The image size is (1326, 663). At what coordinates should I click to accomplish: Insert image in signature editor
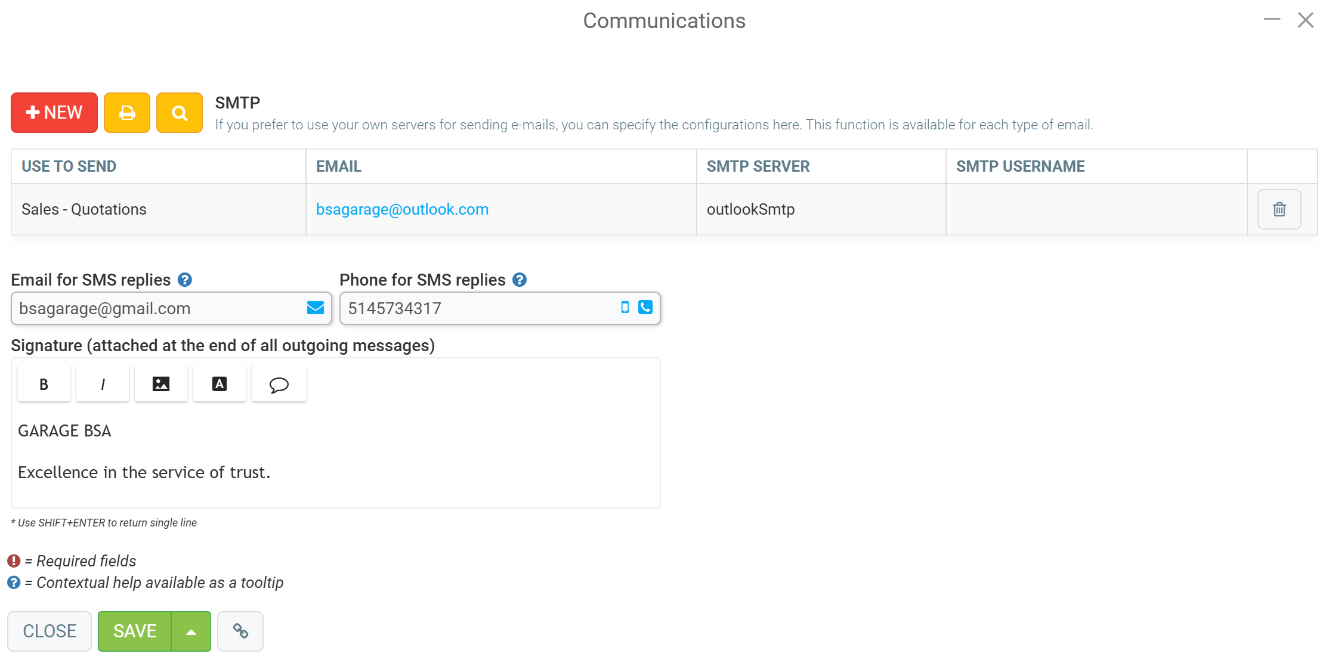coord(161,384)
